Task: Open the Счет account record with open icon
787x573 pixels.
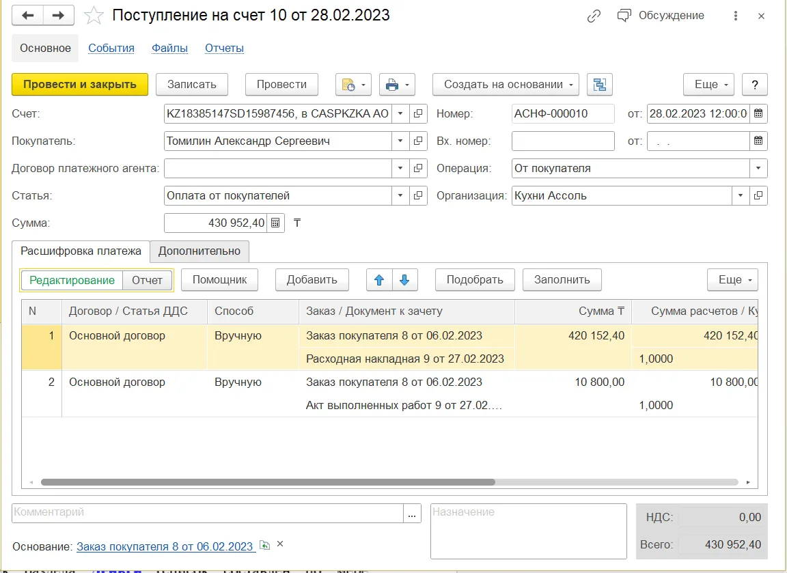Action: pyautogui.click(x=418, y=113)
